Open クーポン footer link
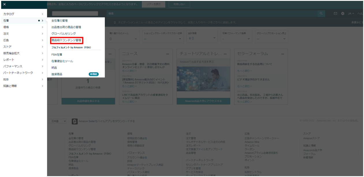The image size is (364, 177). (x=249, y=149)
